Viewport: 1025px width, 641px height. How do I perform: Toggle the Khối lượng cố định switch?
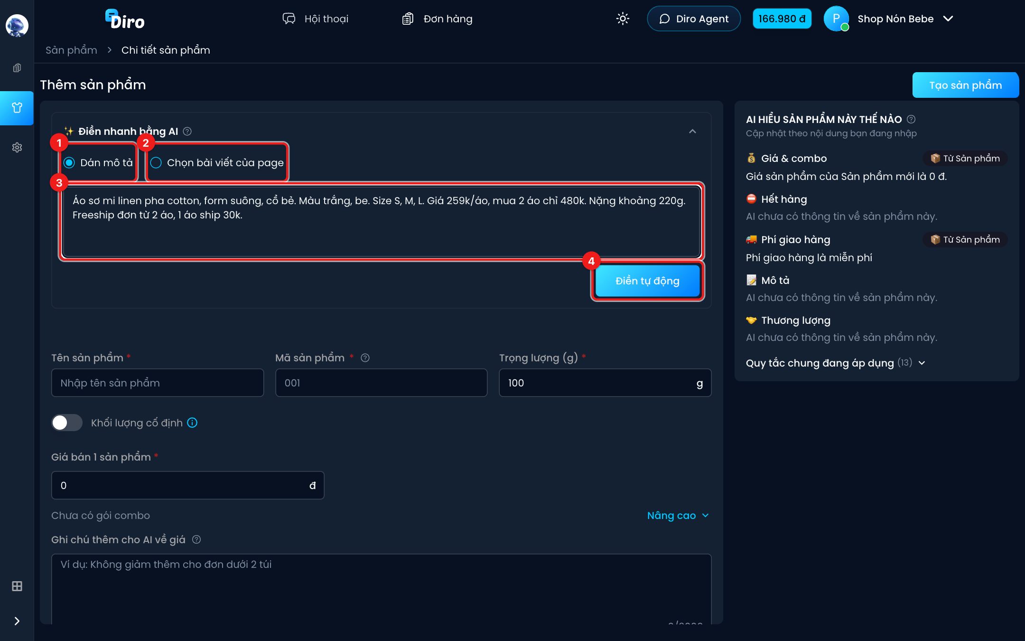(x=67, y=423)
